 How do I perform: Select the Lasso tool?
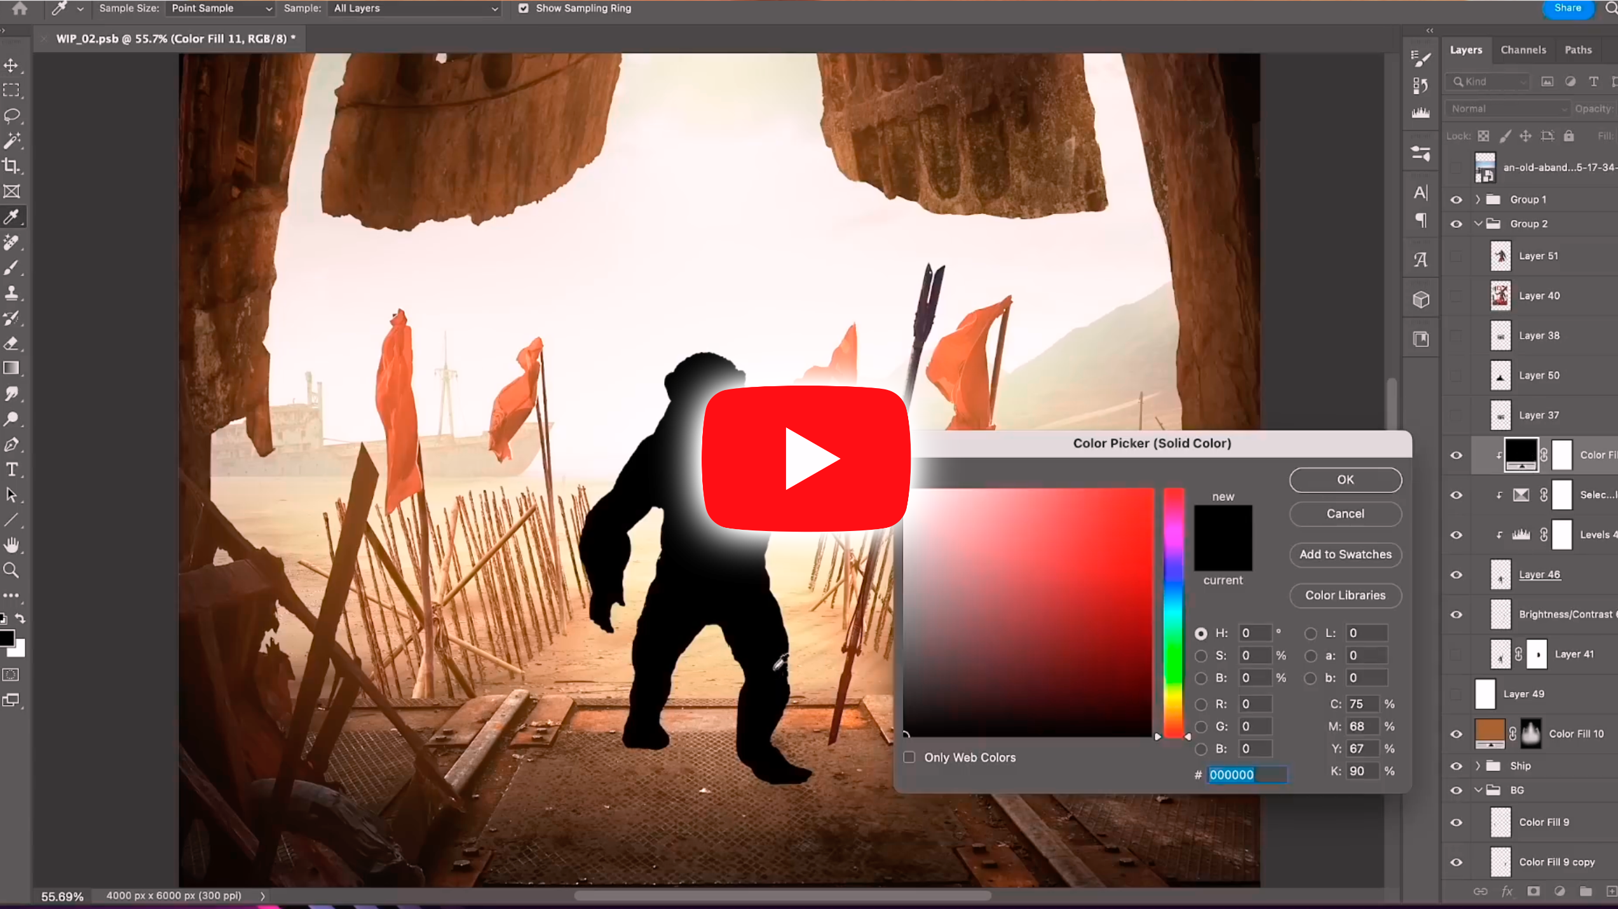coord(11,116)
